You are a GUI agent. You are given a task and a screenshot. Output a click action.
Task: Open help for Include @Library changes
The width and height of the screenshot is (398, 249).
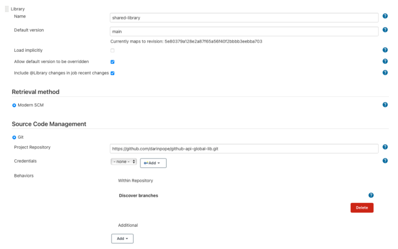click(385, 73)
